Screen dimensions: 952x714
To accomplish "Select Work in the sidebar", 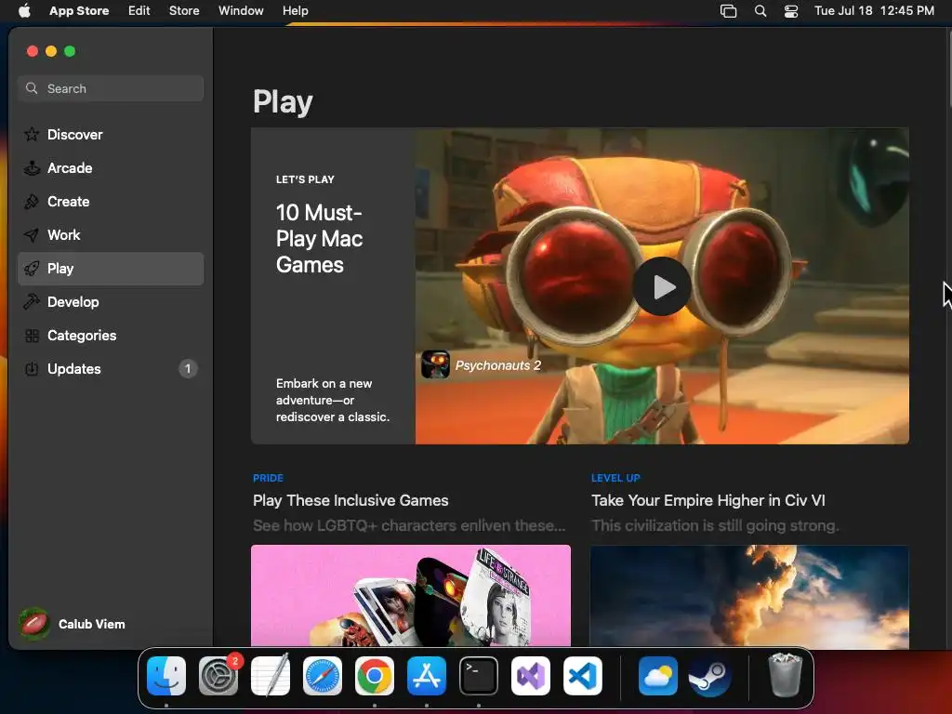I will pyautogui.click(x=111, y=234).
